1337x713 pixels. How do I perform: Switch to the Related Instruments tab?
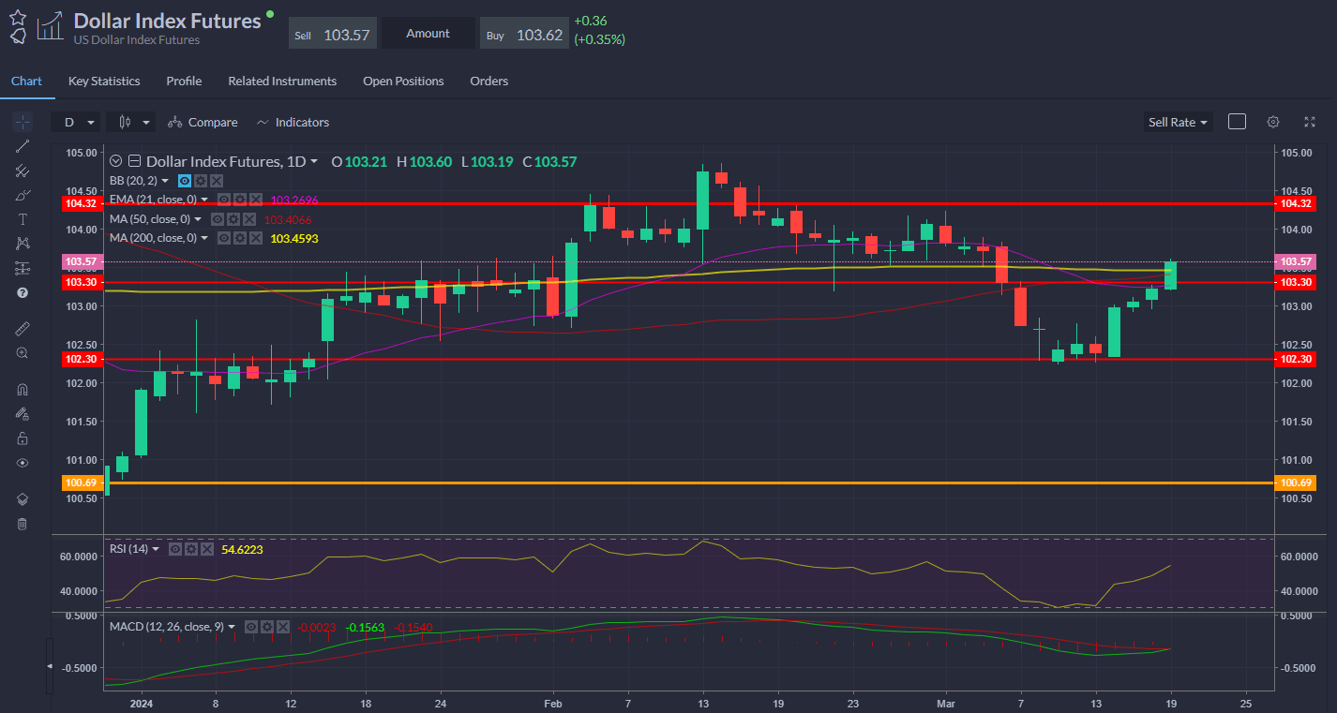point(282,81)
